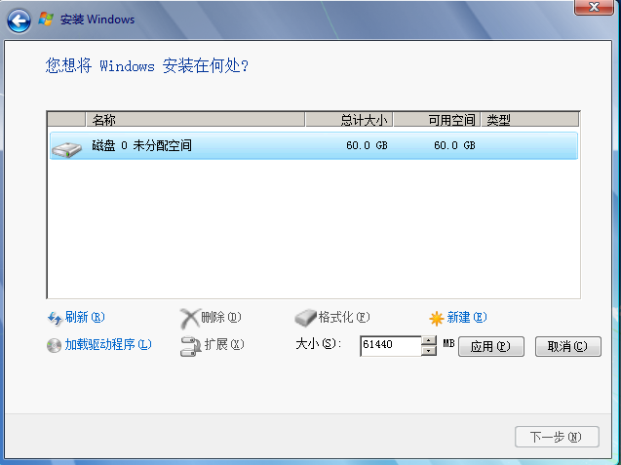Click the 60.0 GB total size cell
The height and width of the screenshot is (465, 621).
point(367,146)
